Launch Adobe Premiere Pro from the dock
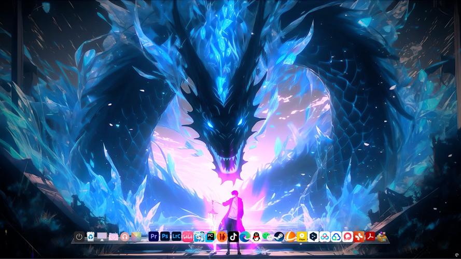The width and height of the screenshot is (461, 259). 153,236
